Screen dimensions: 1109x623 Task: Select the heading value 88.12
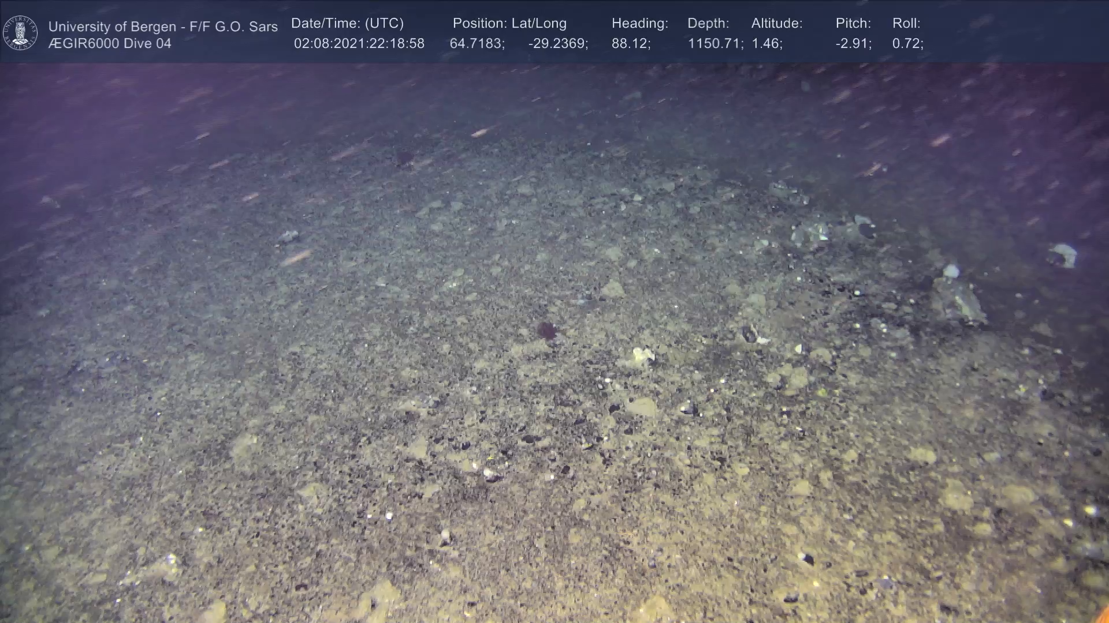630,44
